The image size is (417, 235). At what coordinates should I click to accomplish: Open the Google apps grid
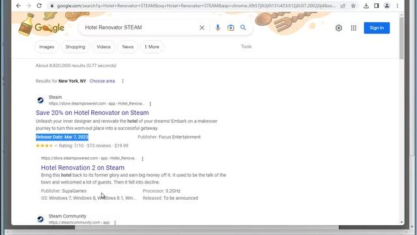click(x=353, y=27)
